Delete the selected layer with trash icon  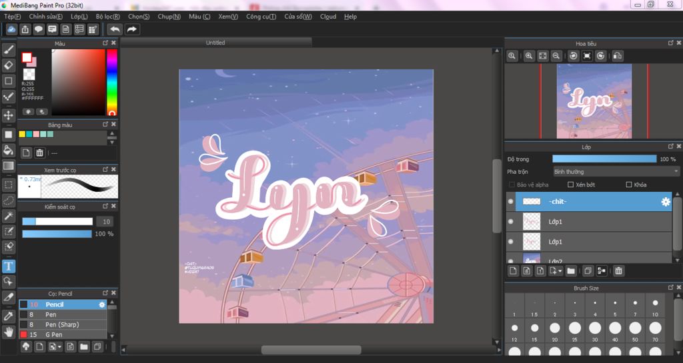point(618,271)
